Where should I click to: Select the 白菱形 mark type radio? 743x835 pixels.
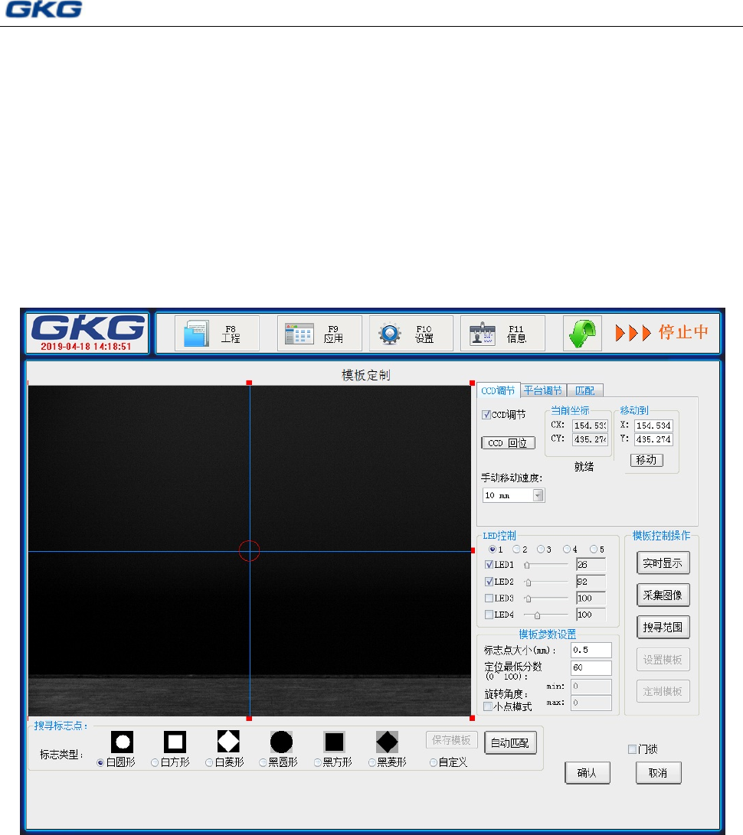point(209,762)
